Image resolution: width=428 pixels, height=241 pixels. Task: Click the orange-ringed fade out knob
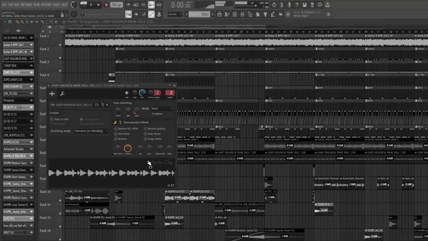(128, 148)
